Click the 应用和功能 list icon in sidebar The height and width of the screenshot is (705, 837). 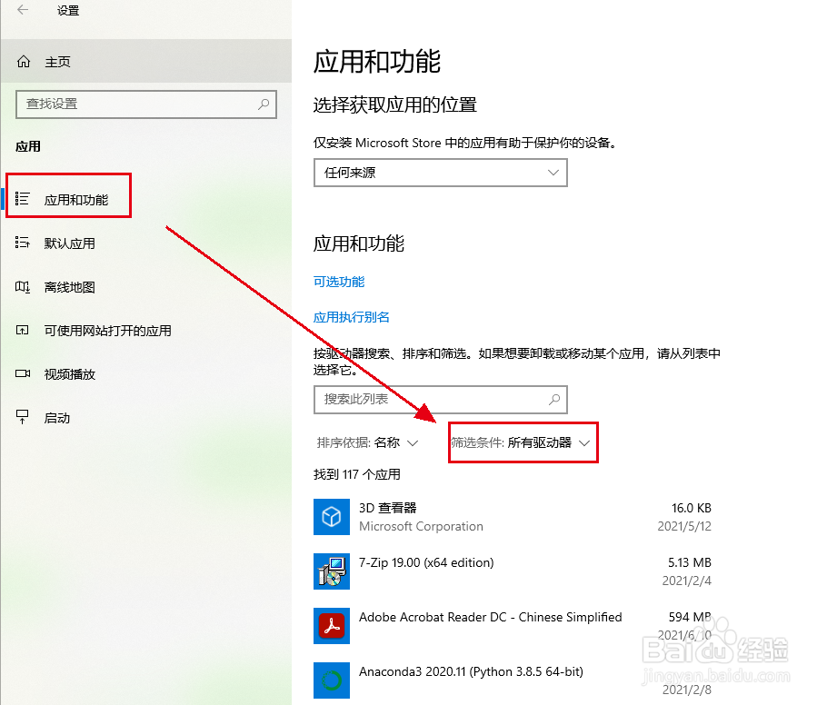pos(22,199)
